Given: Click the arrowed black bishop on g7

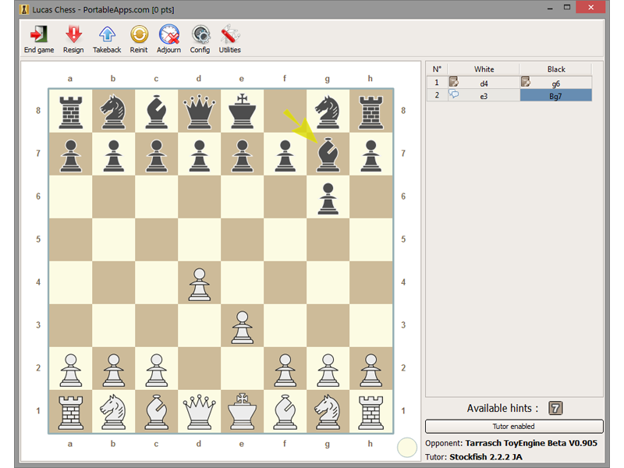Looking at the screenshot, I should pyautogui.click(x=328, y=154).
